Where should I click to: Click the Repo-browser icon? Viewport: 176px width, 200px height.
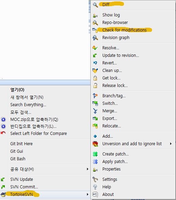(x=95, y=23)
